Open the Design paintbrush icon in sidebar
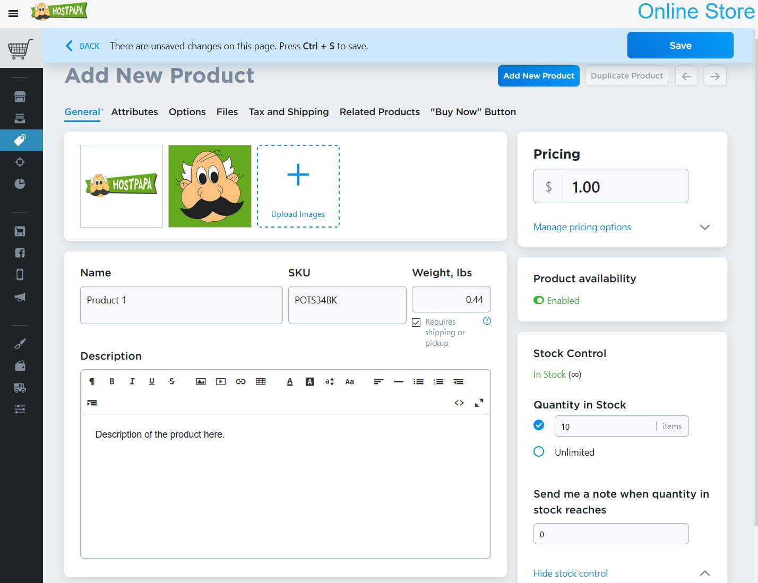 click(x=20, y=342)
